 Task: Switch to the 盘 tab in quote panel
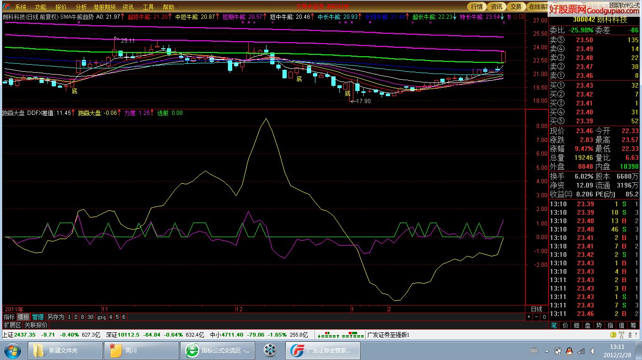588,325
